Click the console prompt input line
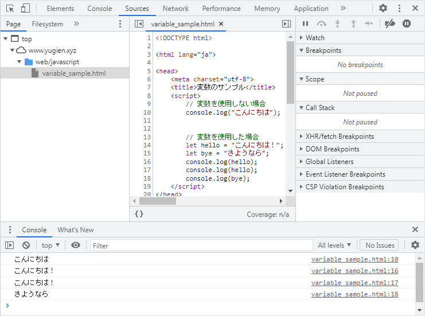Screen dimensions: 425x316 [x=209, y=306]
